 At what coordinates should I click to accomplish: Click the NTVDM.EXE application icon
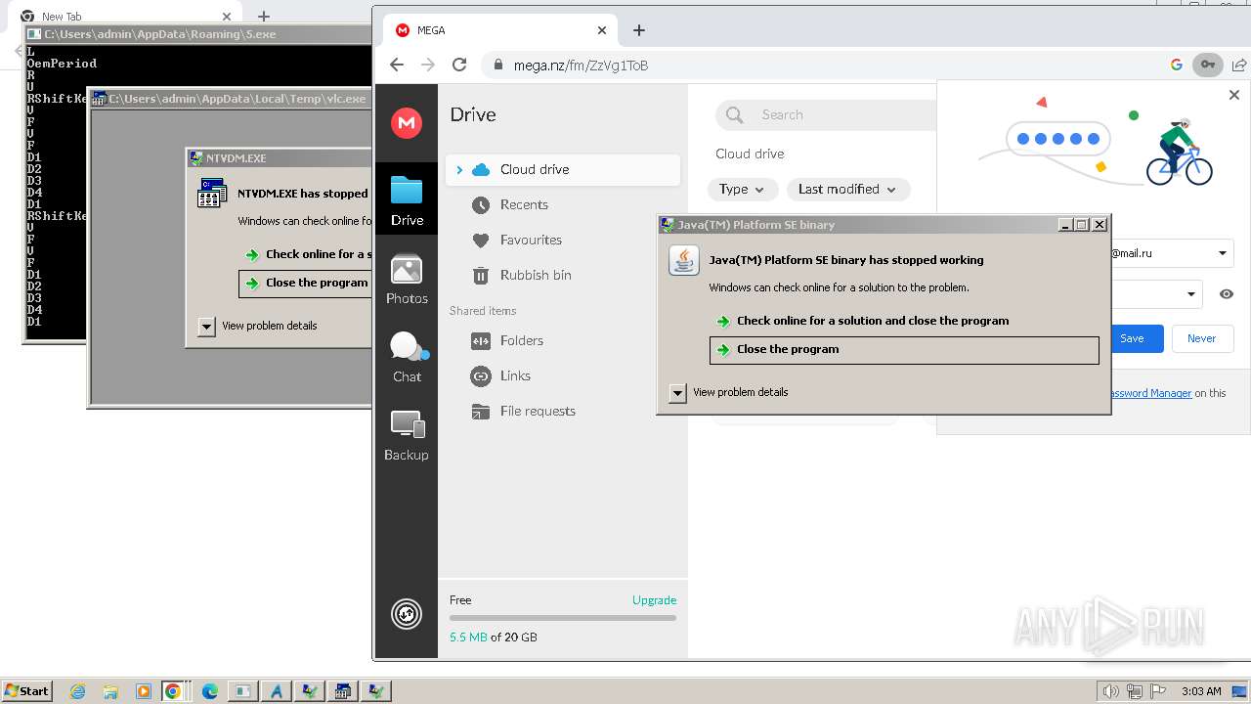(212, 194)
